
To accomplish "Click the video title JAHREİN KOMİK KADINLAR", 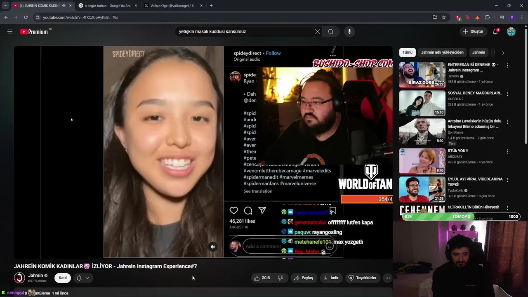I will (x=106, y=266).
